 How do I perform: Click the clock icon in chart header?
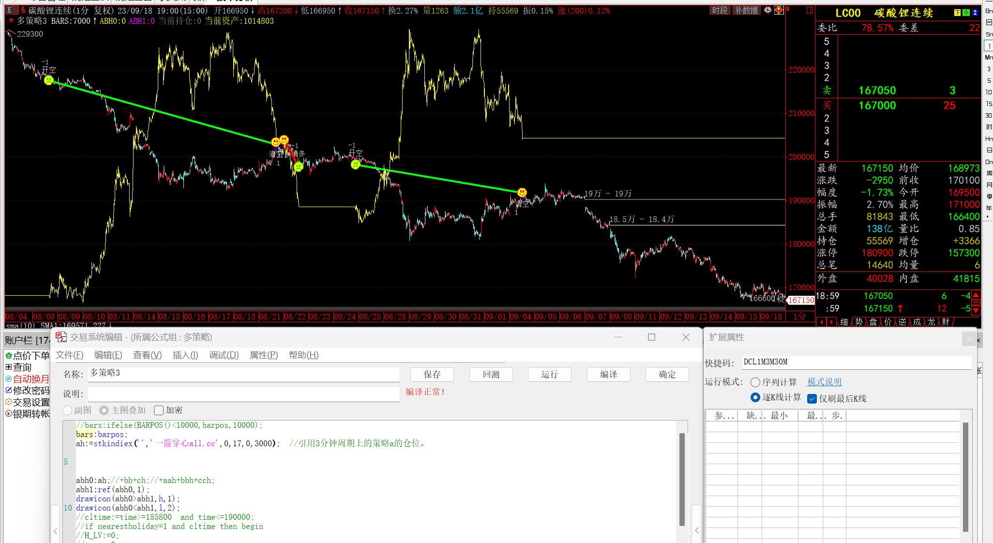[767, 10]
